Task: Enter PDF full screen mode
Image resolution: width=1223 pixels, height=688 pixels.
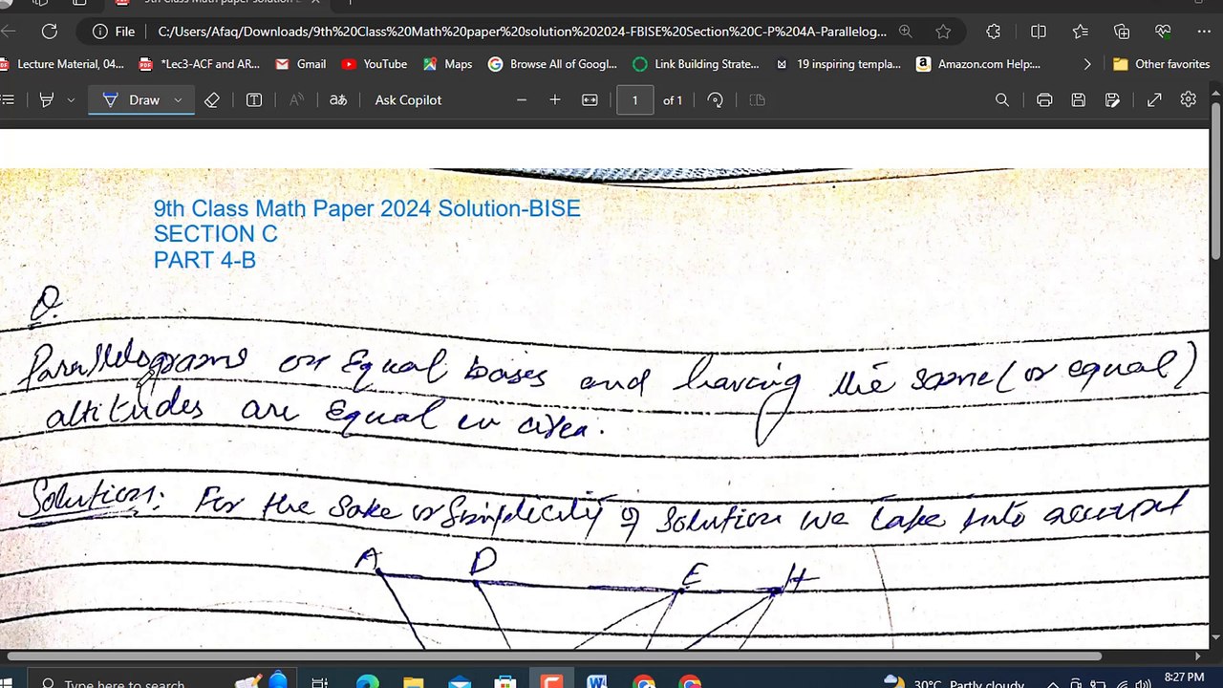Action: click(x=1154, y=99)
